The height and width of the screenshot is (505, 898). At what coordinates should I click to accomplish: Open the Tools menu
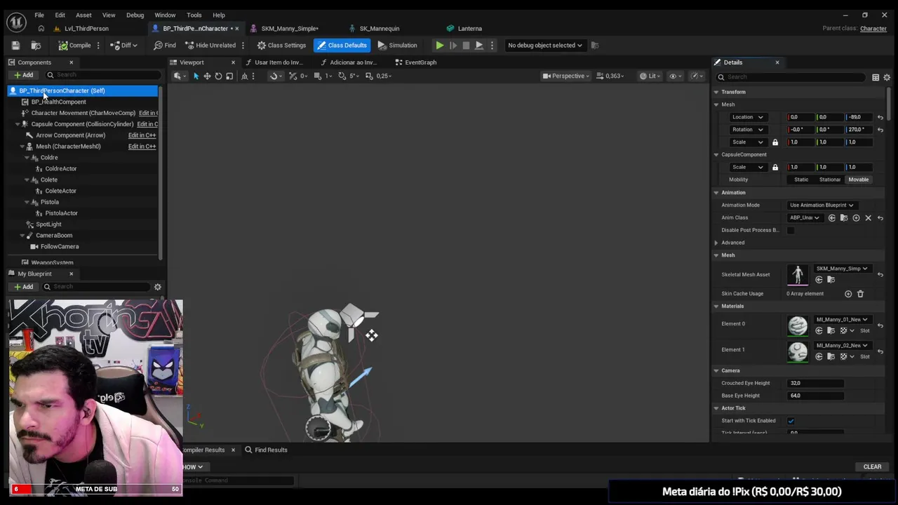click(x=194, y=15)
